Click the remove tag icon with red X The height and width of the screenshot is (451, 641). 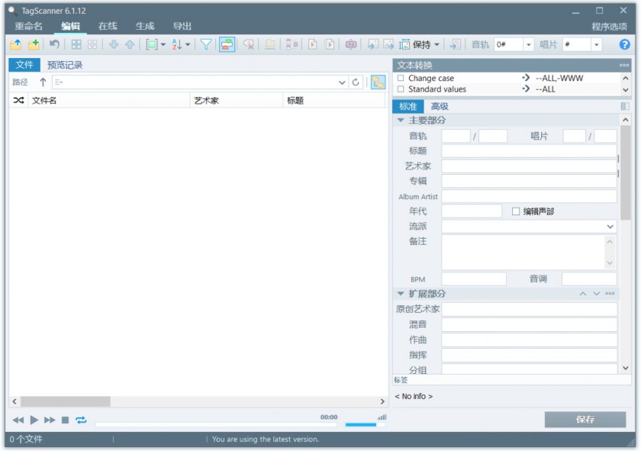pyautogui.click(x=248, y=44)
